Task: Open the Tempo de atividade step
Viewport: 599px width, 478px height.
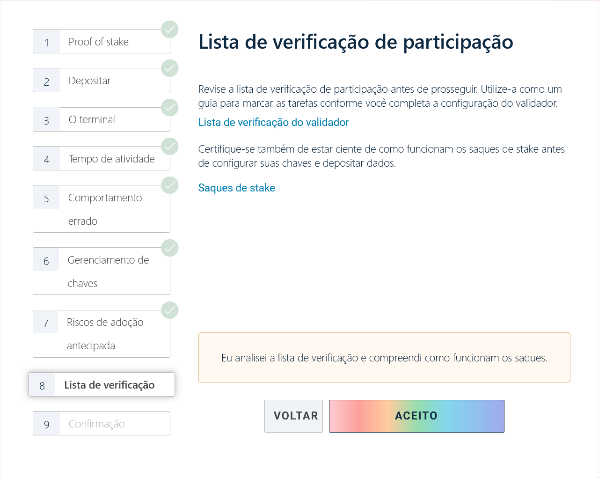Action: (101, 158)
